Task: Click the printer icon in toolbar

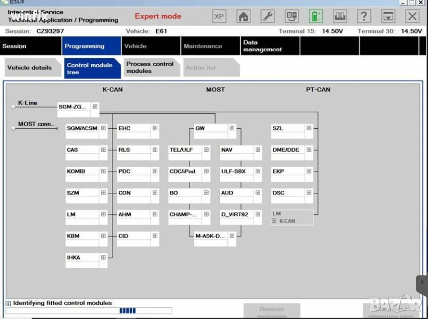Action: [x=340, y=16]
